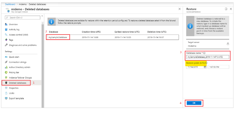This screenshot has width=237, height=113.
Task: Open Deleted databases in sidebar
Action: tap(17, 83)
